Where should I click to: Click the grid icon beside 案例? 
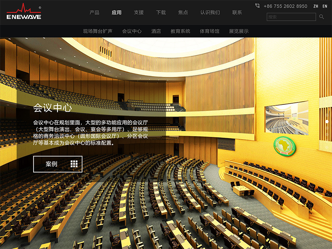pyautogui.click(x=74, y=164)
